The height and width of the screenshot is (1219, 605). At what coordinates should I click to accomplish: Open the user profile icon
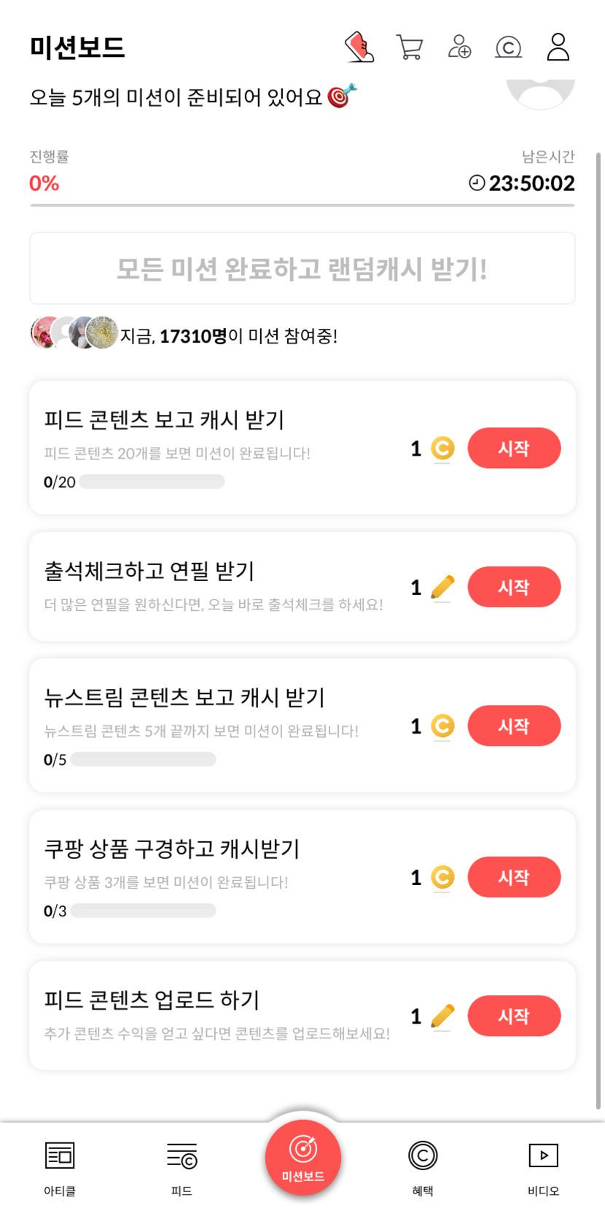pyautogui.click(x=558, y=47)
